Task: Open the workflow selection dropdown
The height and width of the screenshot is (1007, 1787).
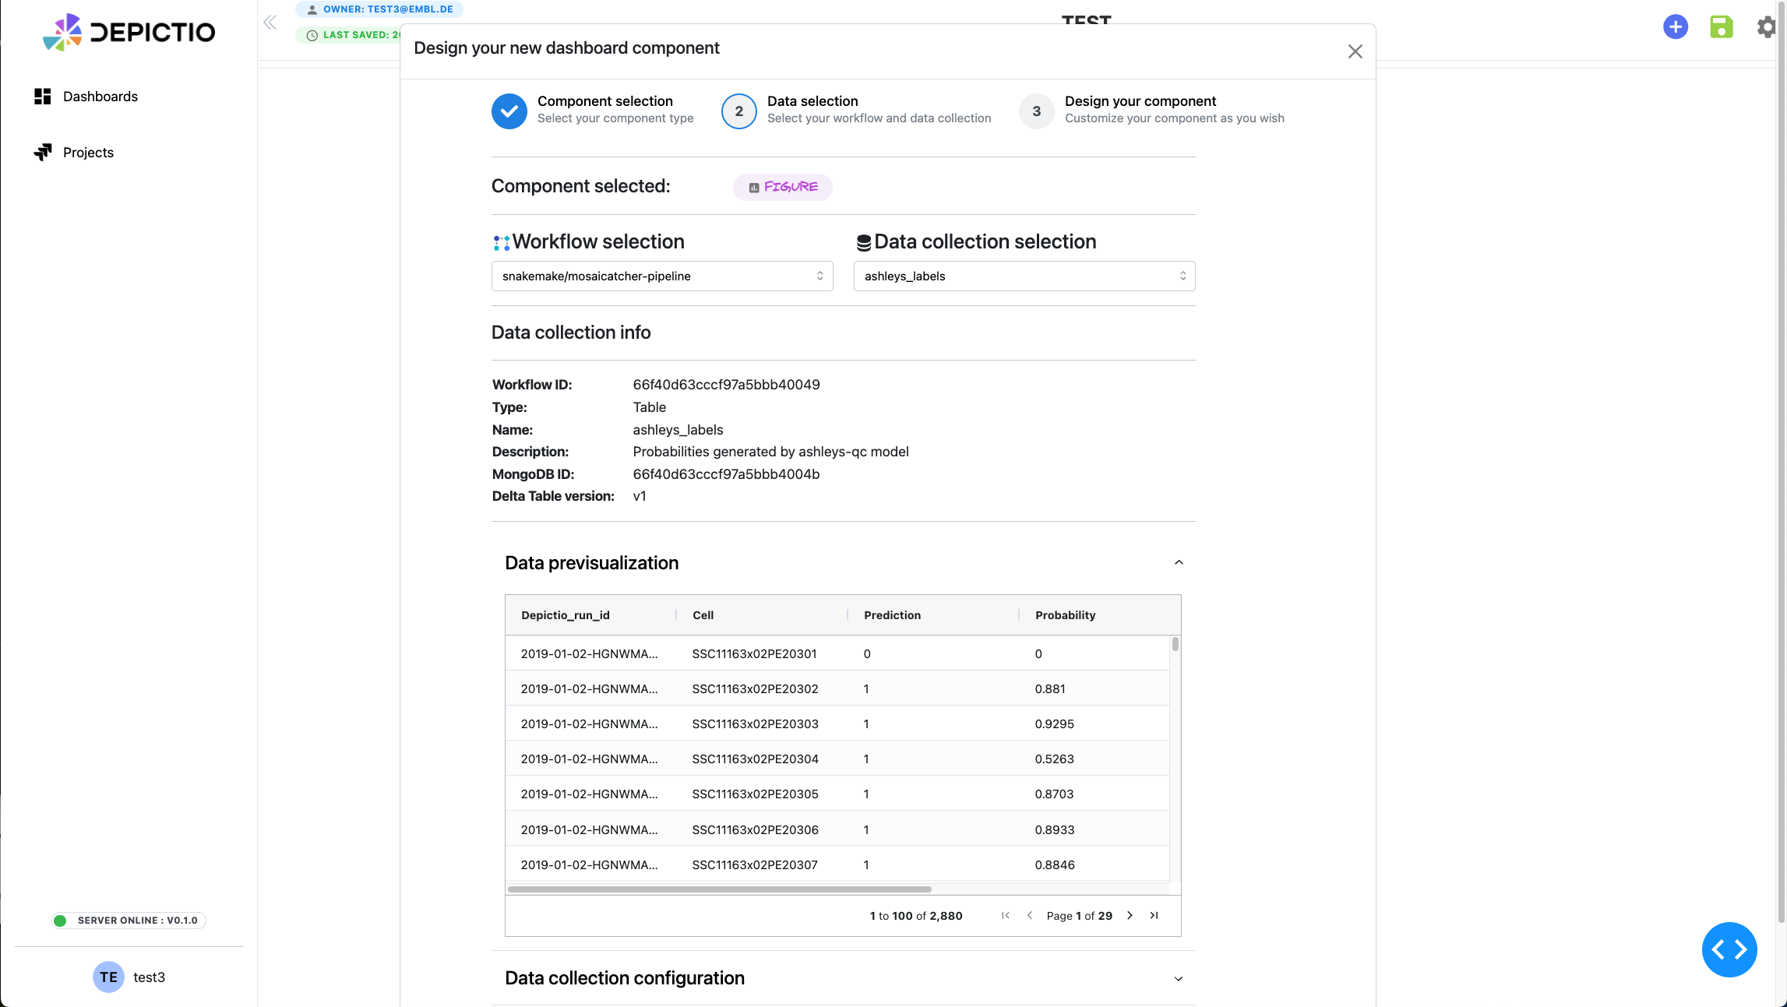Action: coord(662,276)
